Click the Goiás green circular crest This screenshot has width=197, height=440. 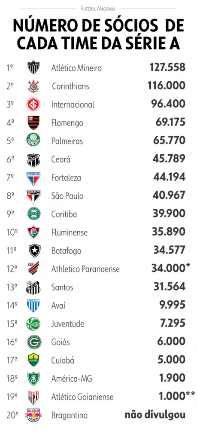point(34,342)
